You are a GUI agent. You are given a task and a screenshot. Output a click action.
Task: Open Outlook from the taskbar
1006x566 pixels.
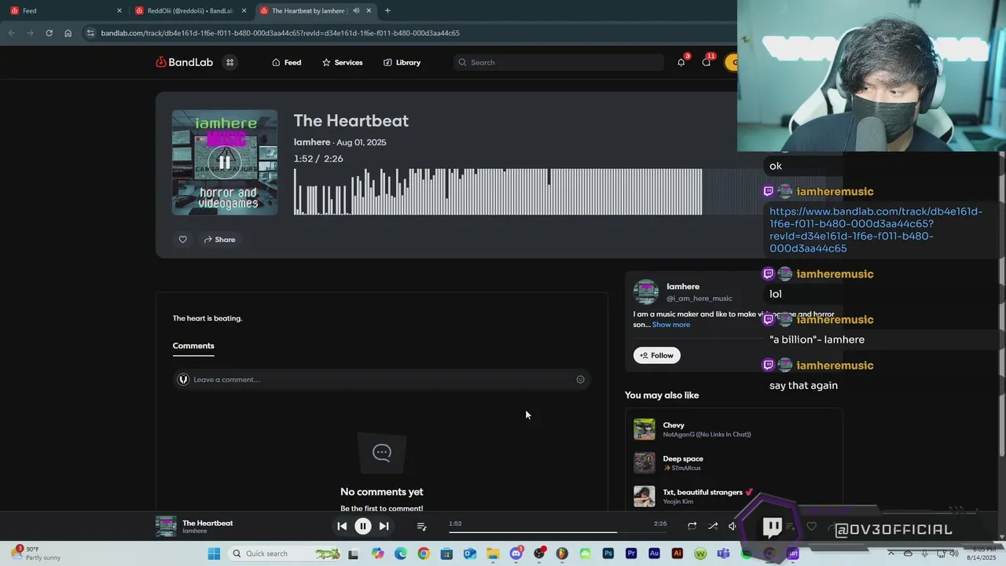click(x=470, y=553)
